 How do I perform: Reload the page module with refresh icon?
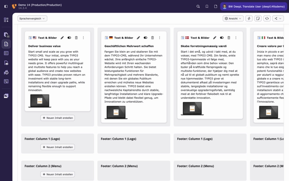[x=267, y=18]
